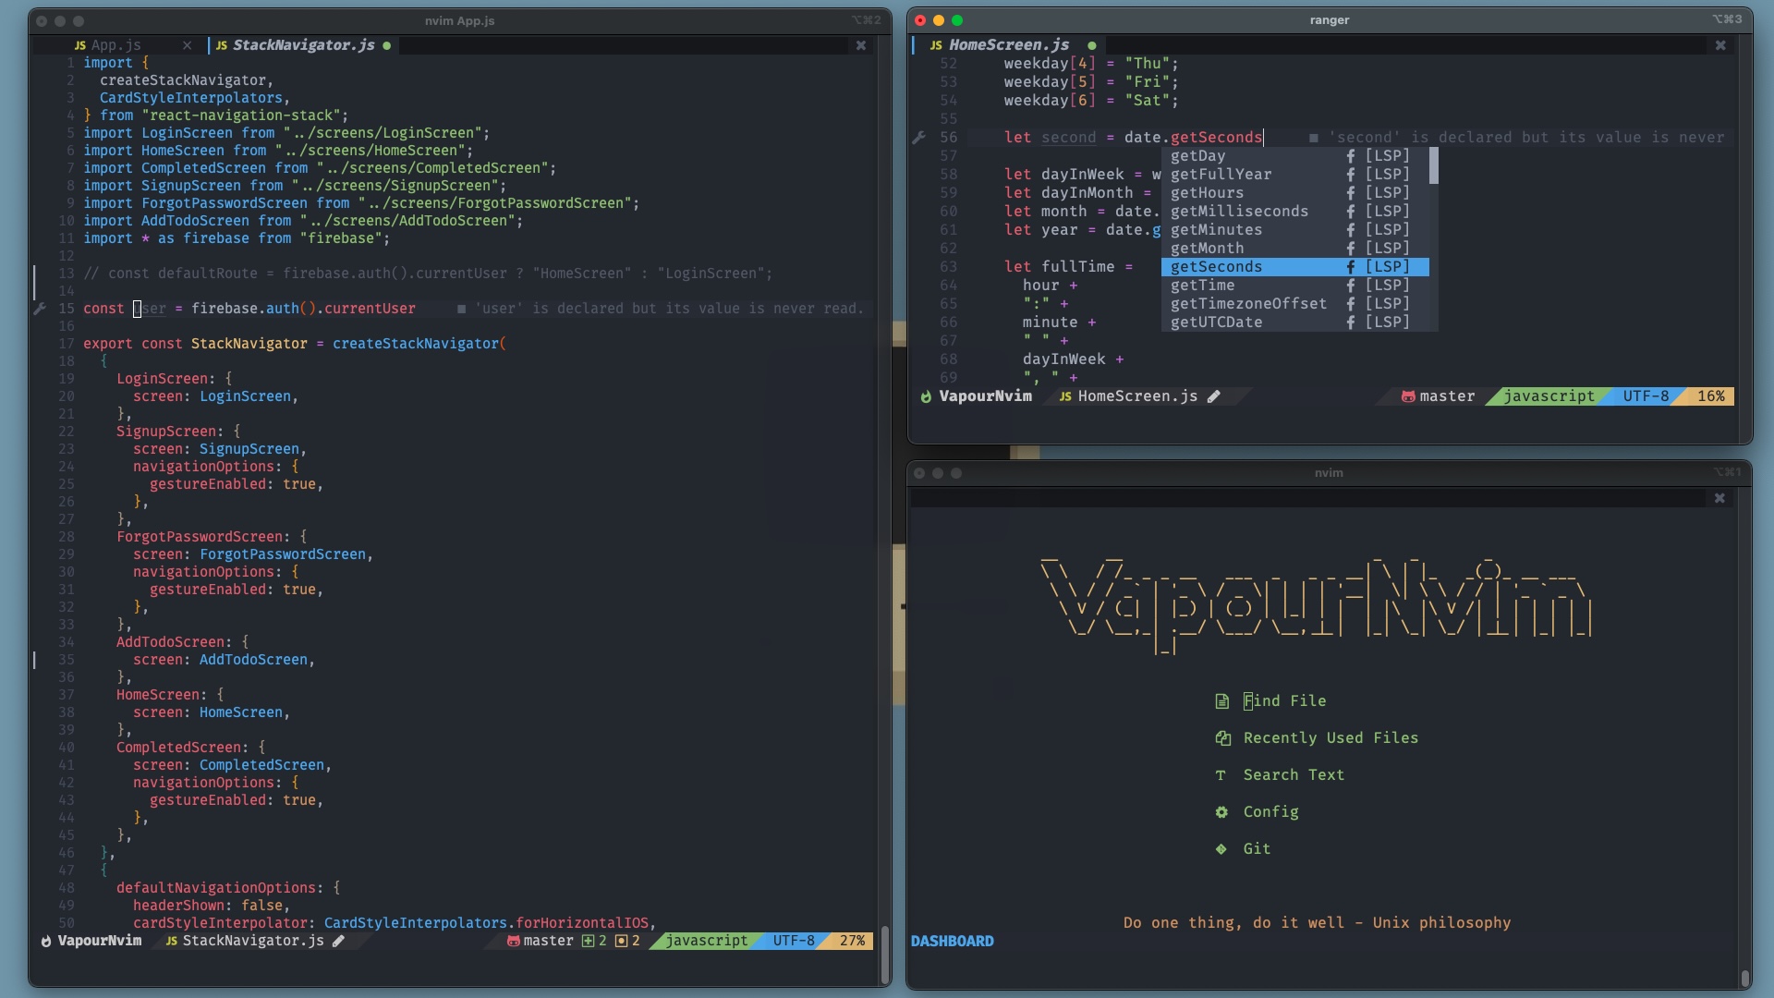Click the pencil icon after StackNavigator.js in statusline
1774x998 pixels.
tap(339, 941)
